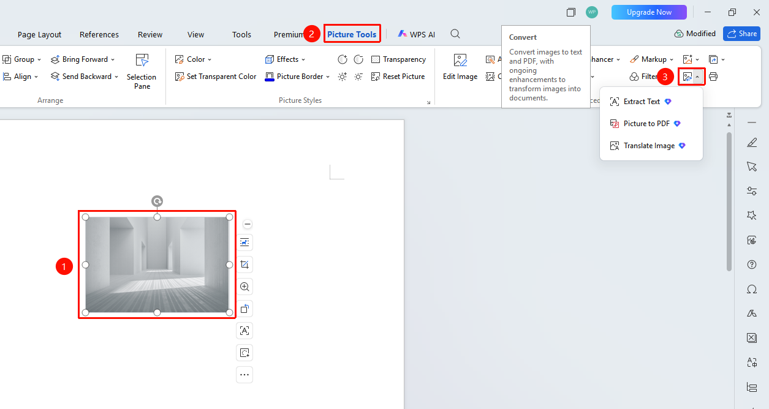Click the zoom-in magnifier beside the picture
Image resolution: width=769 pixels, height=409 pixels.
(x=244, y=287)
